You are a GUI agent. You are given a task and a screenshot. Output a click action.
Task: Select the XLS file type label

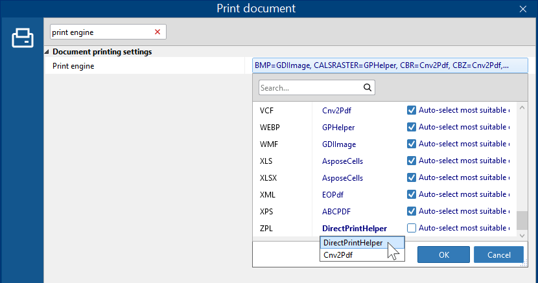click(x=266, y=161)
